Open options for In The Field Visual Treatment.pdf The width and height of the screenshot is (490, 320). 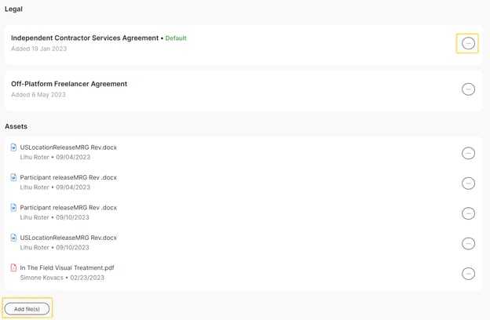(468, 274)
